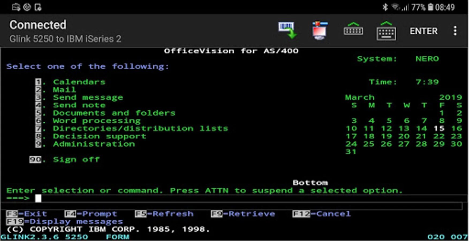The width and height of the screenshot is (469, 241).
Task: Tap the large keyboard toolbar icon
Action: coord(386,31)
